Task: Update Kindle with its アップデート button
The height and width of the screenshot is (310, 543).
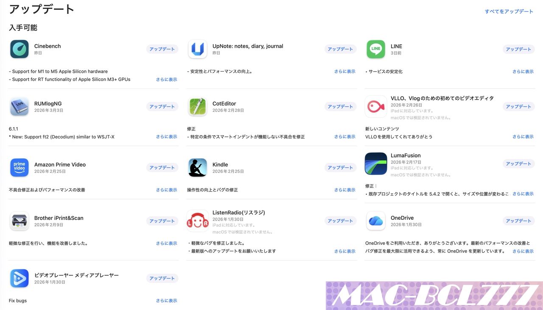Action: (x=340, y=168)
